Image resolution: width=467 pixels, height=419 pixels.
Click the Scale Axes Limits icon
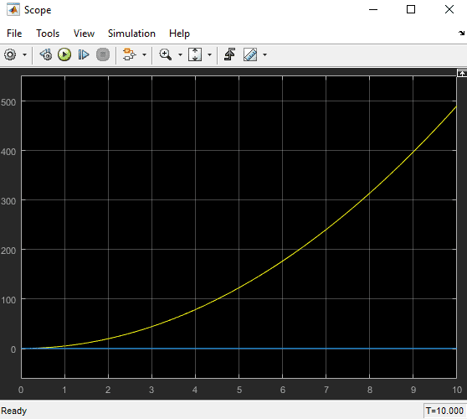pos(195,54)
